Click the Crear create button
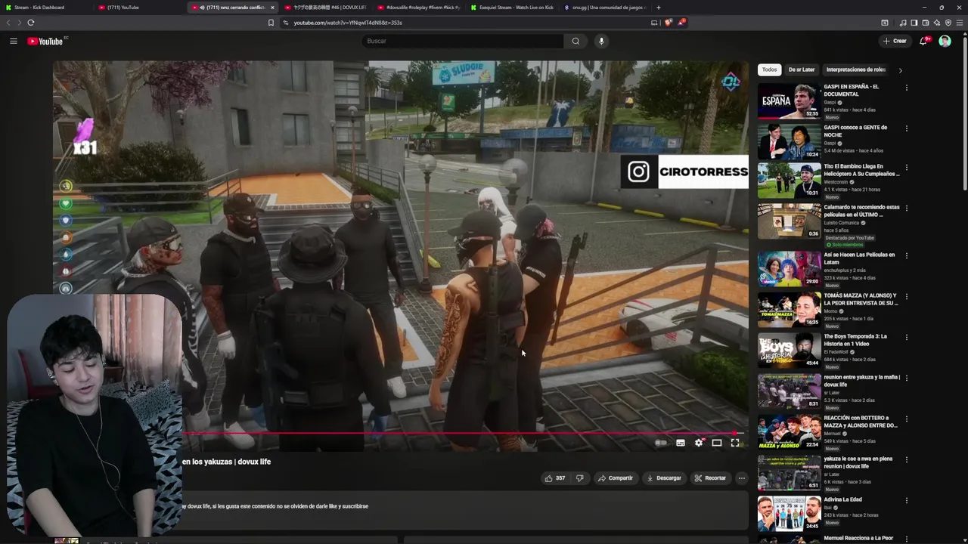Viewport: 968px width, 544px height. 895,41
